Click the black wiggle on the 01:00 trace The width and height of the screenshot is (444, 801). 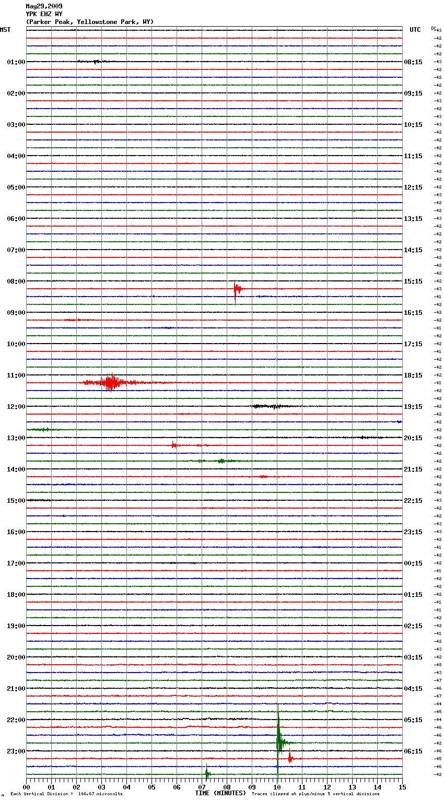pos(96,62)
